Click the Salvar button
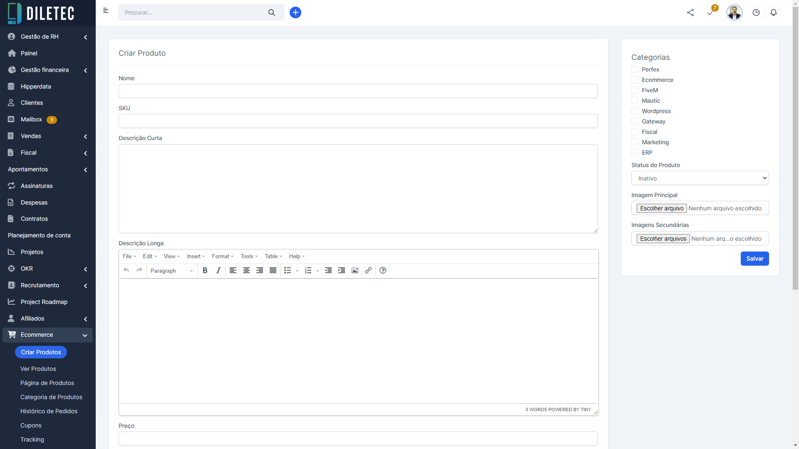The height and width of the screenshot is (449, 799). tap(754, 259)
